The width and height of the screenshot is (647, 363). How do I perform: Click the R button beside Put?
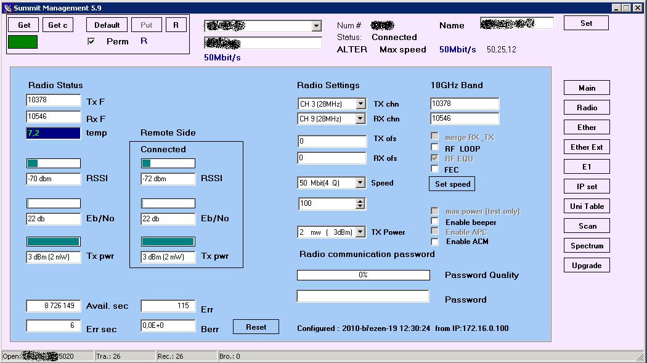click(176, 25)
